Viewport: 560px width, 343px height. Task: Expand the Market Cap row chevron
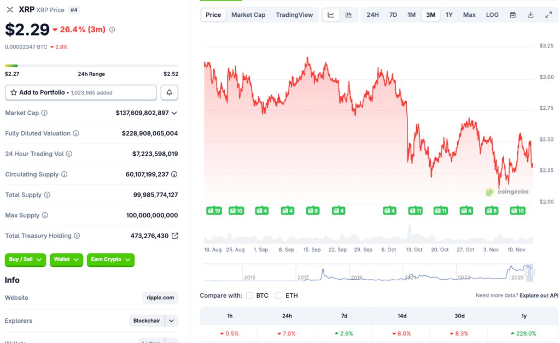pyautogui.click(x=174, y=113)
